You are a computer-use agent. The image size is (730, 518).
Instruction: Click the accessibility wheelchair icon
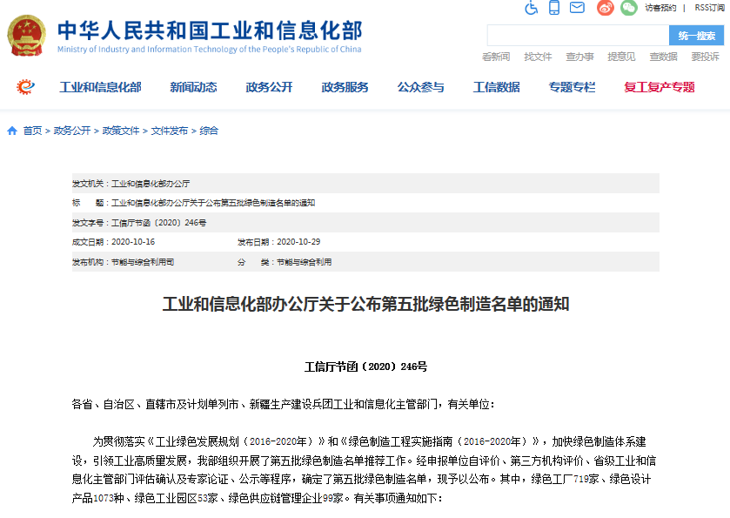click(532, 8)
